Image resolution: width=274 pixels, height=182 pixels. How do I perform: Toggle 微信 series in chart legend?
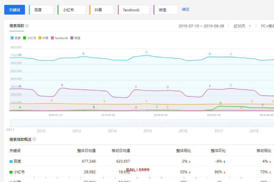click(75, 38)
